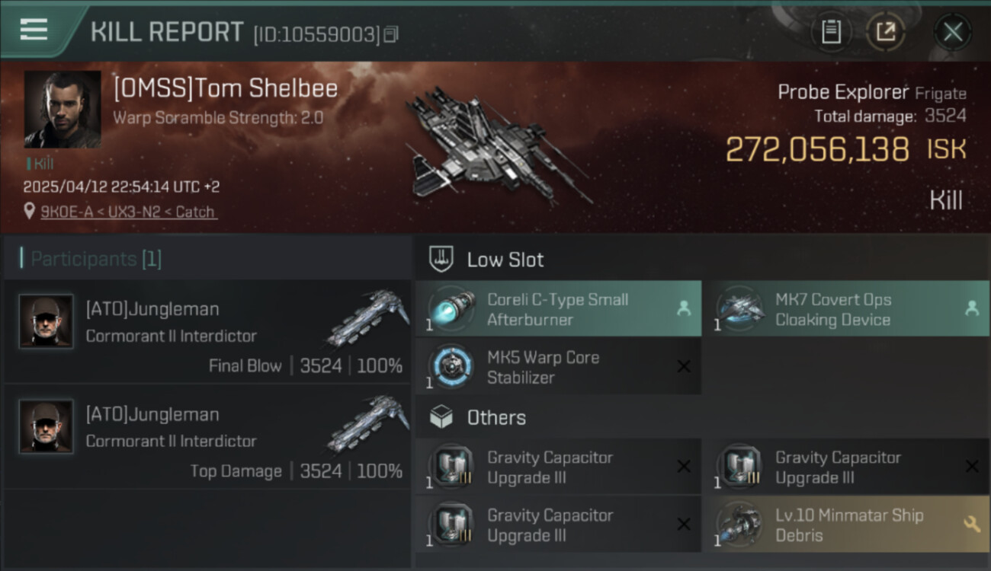Open the clipboard icon in the top bar
991x571 pixels.
point(831,32)
